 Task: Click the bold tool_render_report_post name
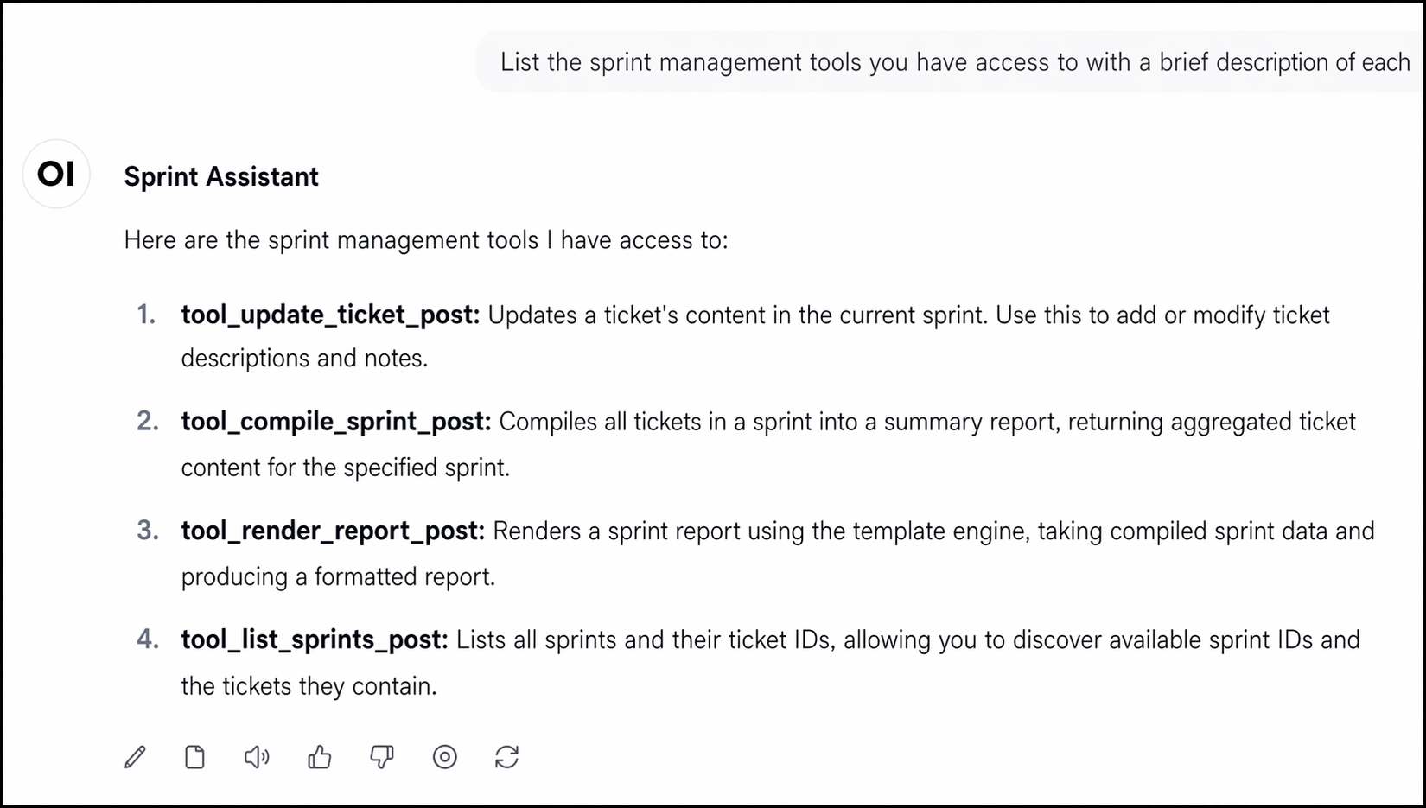pyautogui.click(x=333, y=531)
